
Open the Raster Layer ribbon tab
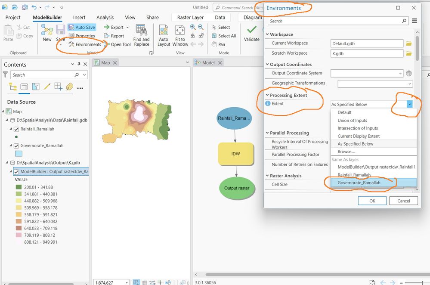190,18
